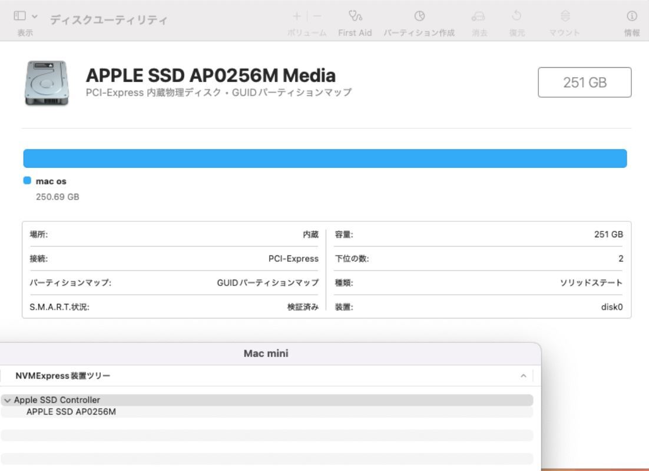Click the restore arrow icon
The height and width of the screenshot is (471, 649).
(516, 16)
